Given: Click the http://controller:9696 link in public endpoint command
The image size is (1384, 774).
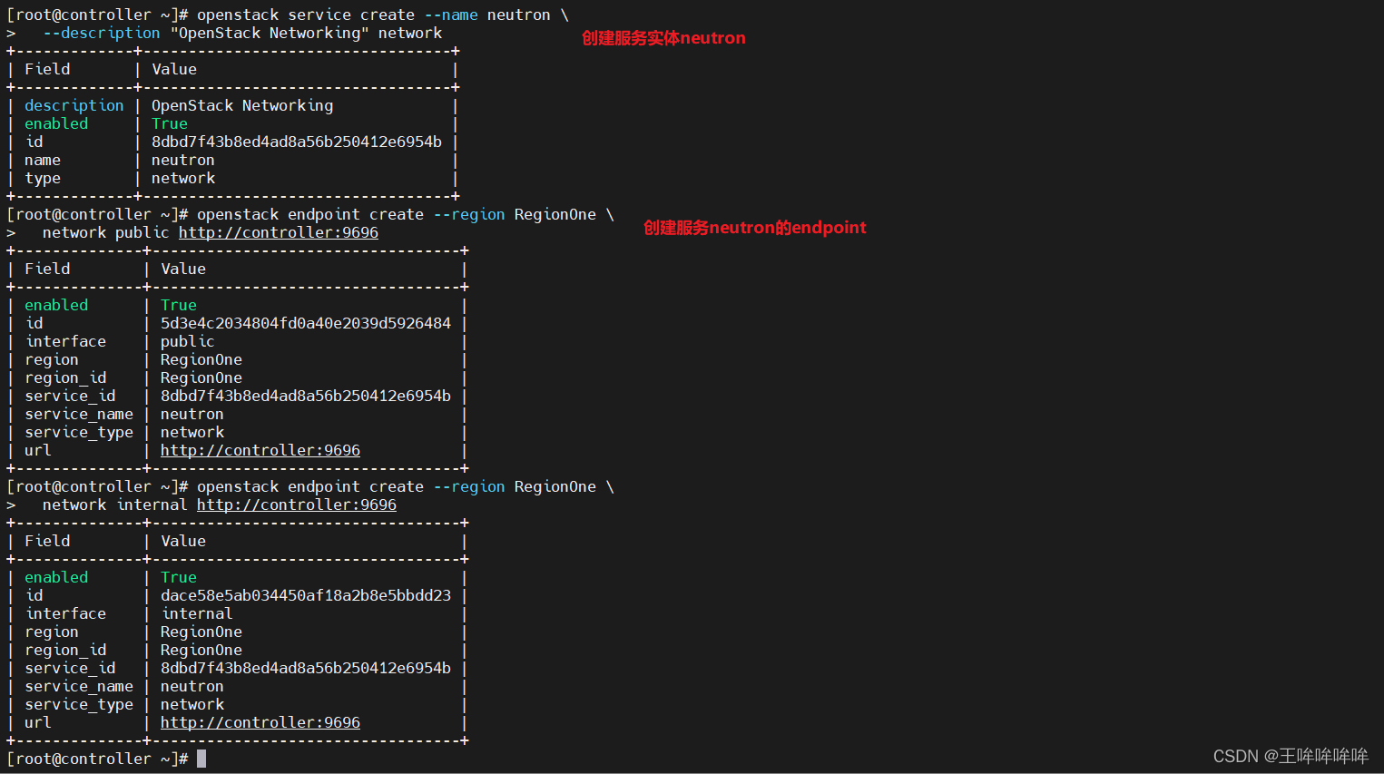Looking at the screenshot, I should coord(279,232).
